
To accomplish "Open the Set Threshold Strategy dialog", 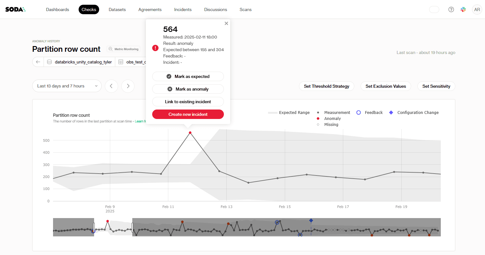I will [x=326, y=86].
